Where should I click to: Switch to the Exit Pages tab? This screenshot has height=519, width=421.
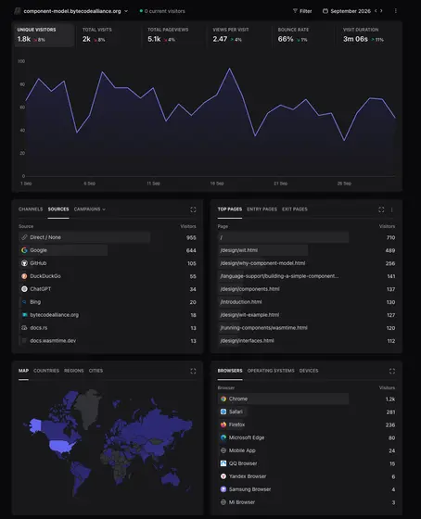[x=295, y=209]
